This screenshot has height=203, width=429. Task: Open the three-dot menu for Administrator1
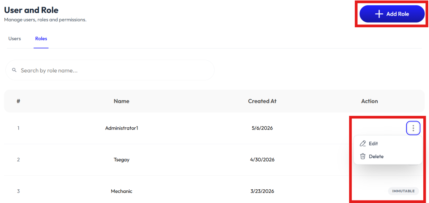pos(413,128)
